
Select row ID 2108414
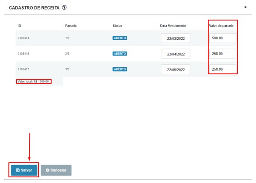click(x=23, y=38)
